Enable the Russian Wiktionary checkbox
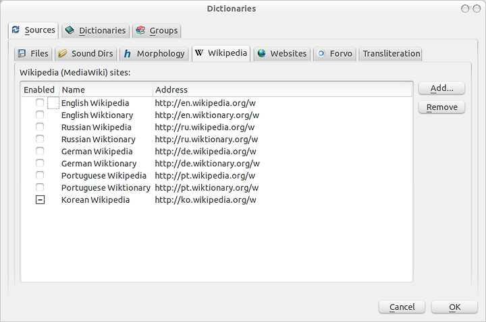This screenshot has height=322, width=486. 40,139
